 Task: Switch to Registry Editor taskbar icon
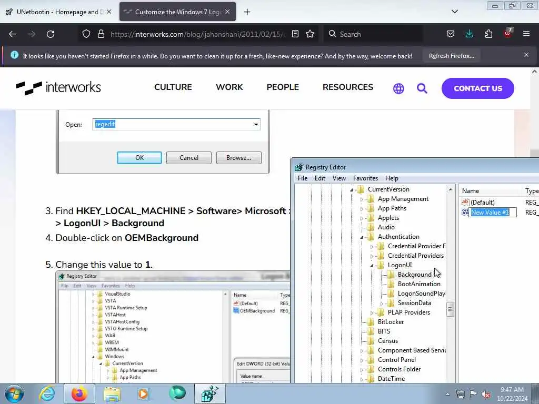point(209,393)
